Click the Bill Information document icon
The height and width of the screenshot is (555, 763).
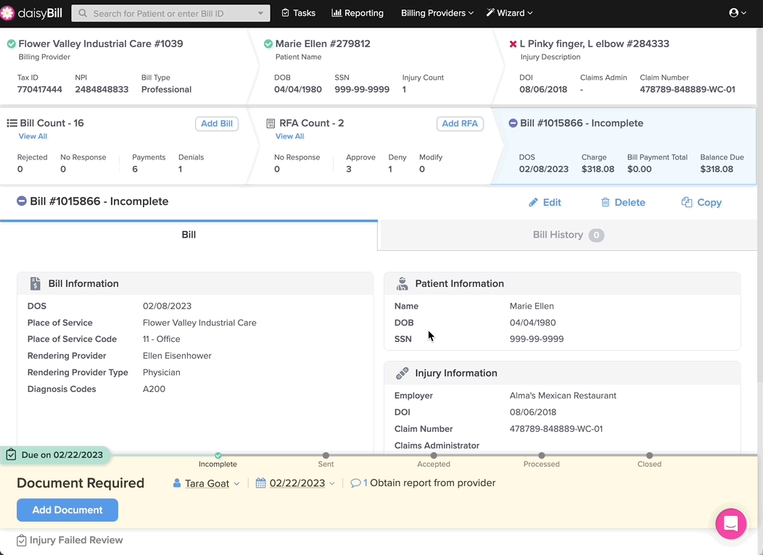point(35,283)
